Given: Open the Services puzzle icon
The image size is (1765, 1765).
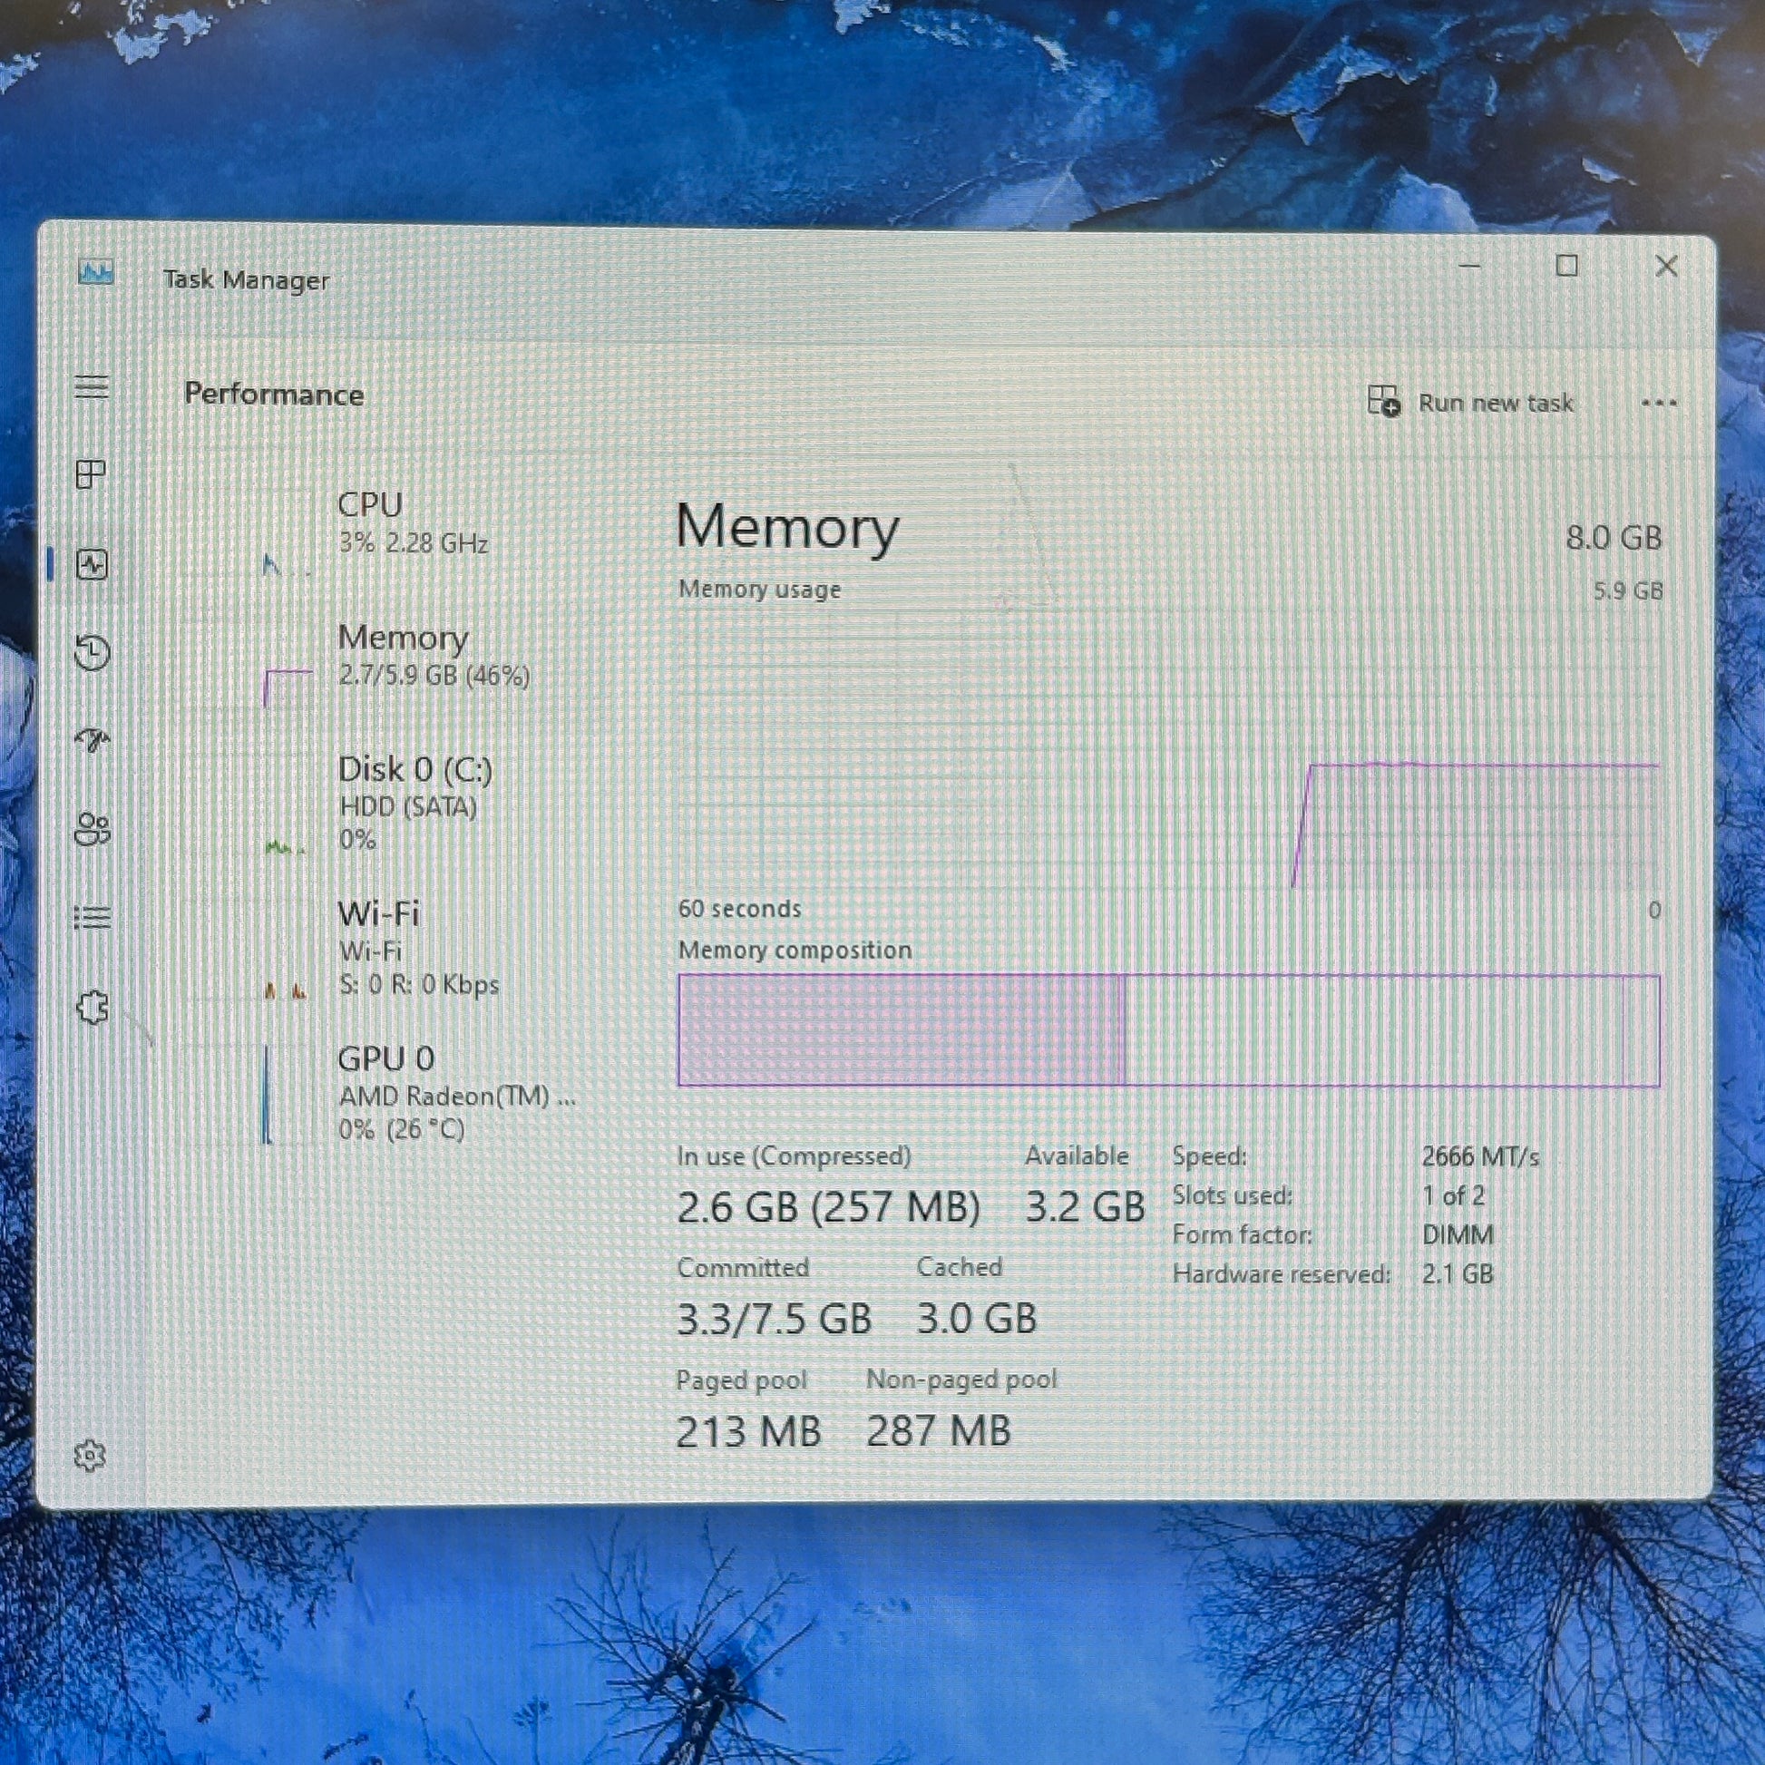Looking at the screenshot, I should 92,1008.
